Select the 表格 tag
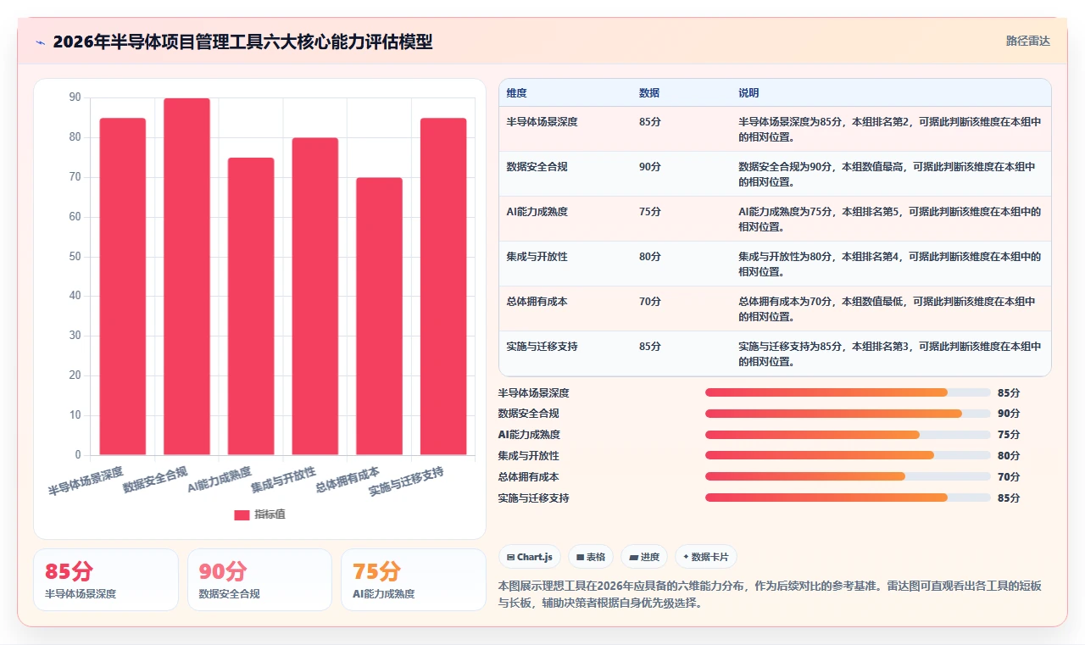Viewport: 1085px width, 645px height. pos(591,557)
